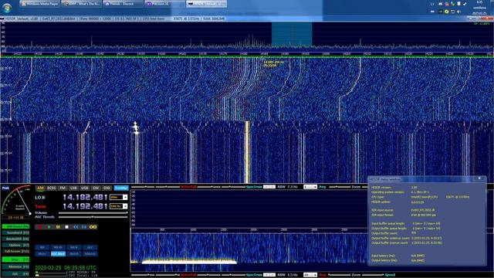This screenshot has width=494, height=278.
Task: Click the upper cyan Spectrum label
Action: tap(254, 187)
